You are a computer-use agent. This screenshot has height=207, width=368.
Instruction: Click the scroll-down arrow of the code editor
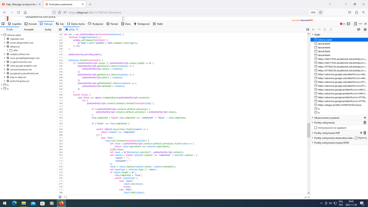(x=308, y=193)
